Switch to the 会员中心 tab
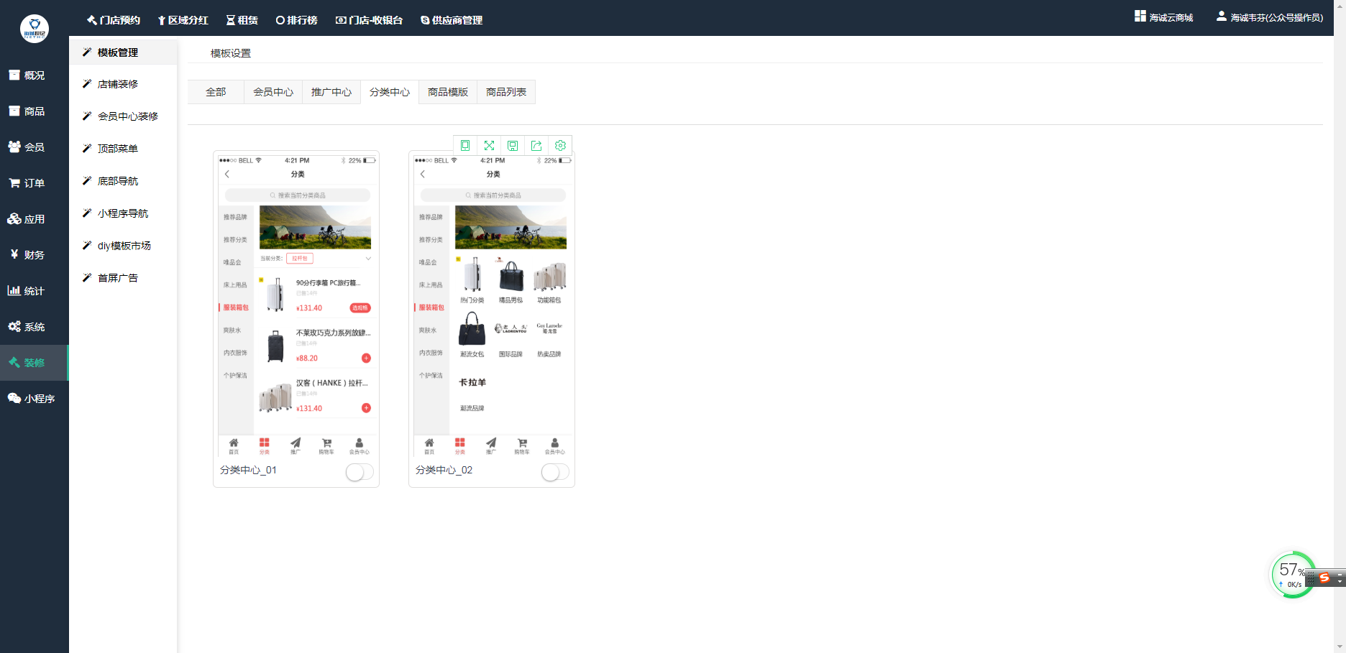 pyautogui.click(x=273, y=92)
